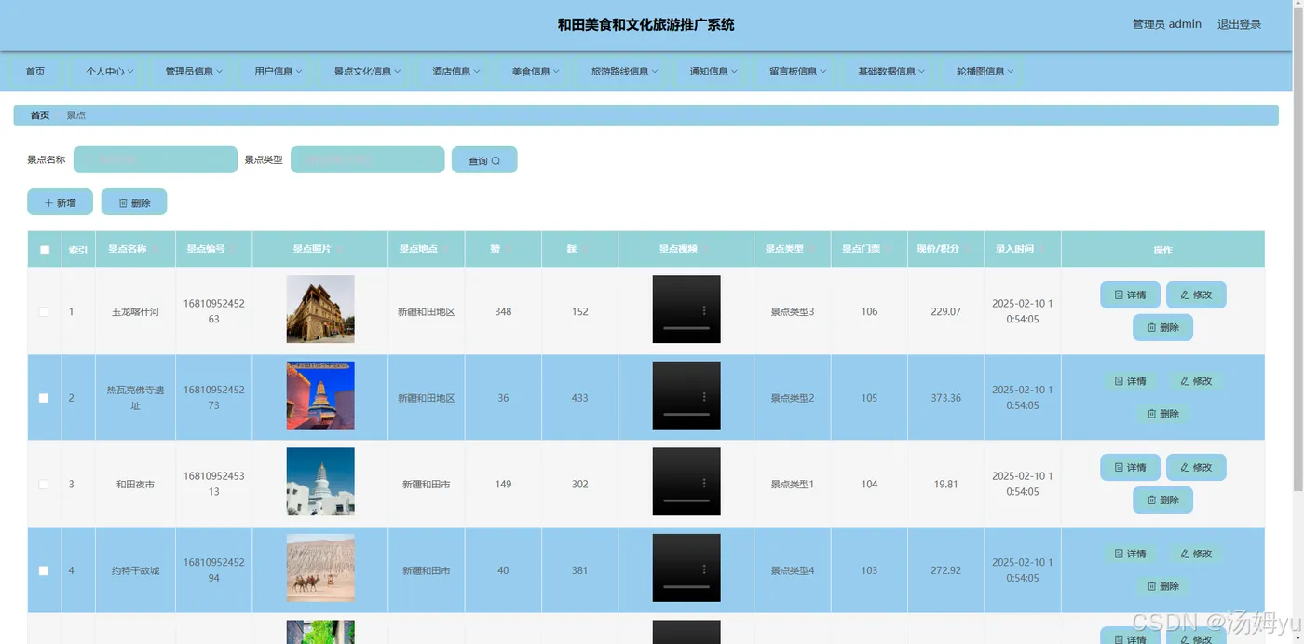This screenshot has height=644, width=1304.
Task: Click 管理员 admin account label
Action: click(x=1167, y=24)
